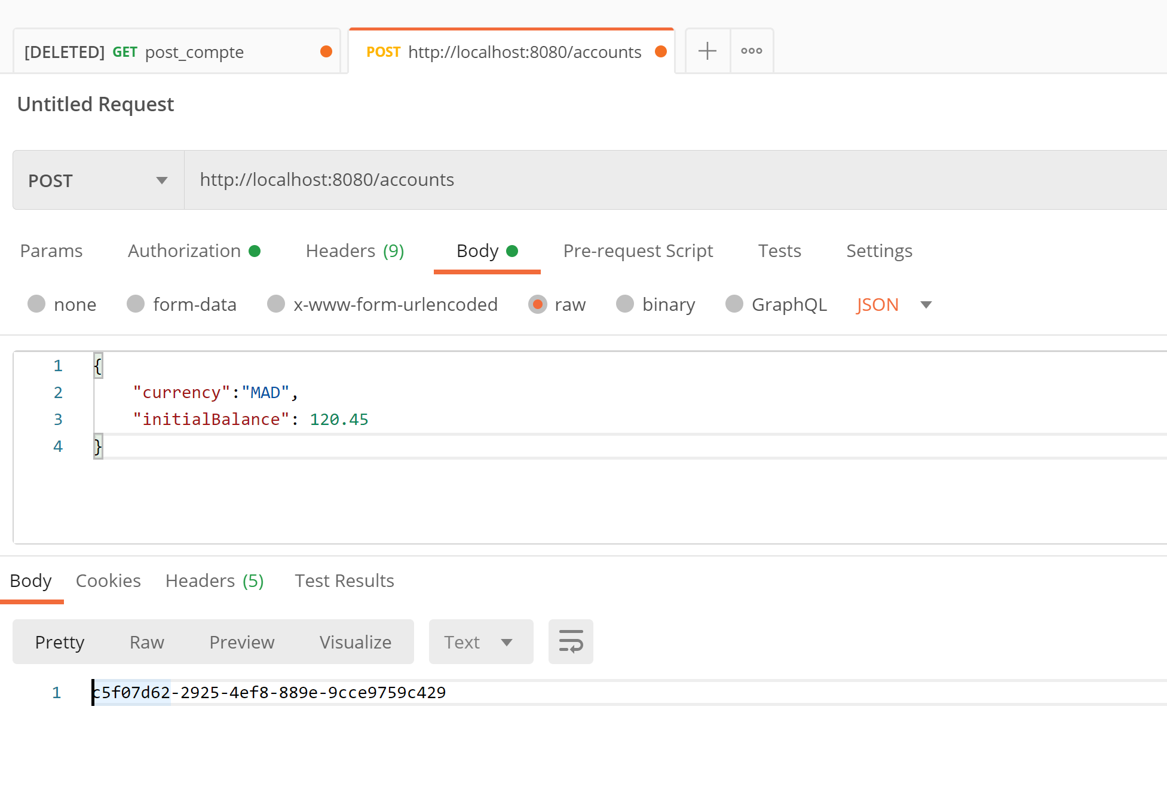Select GraphQL body type
1167x789 pixels.
click(x=734, y=304)
